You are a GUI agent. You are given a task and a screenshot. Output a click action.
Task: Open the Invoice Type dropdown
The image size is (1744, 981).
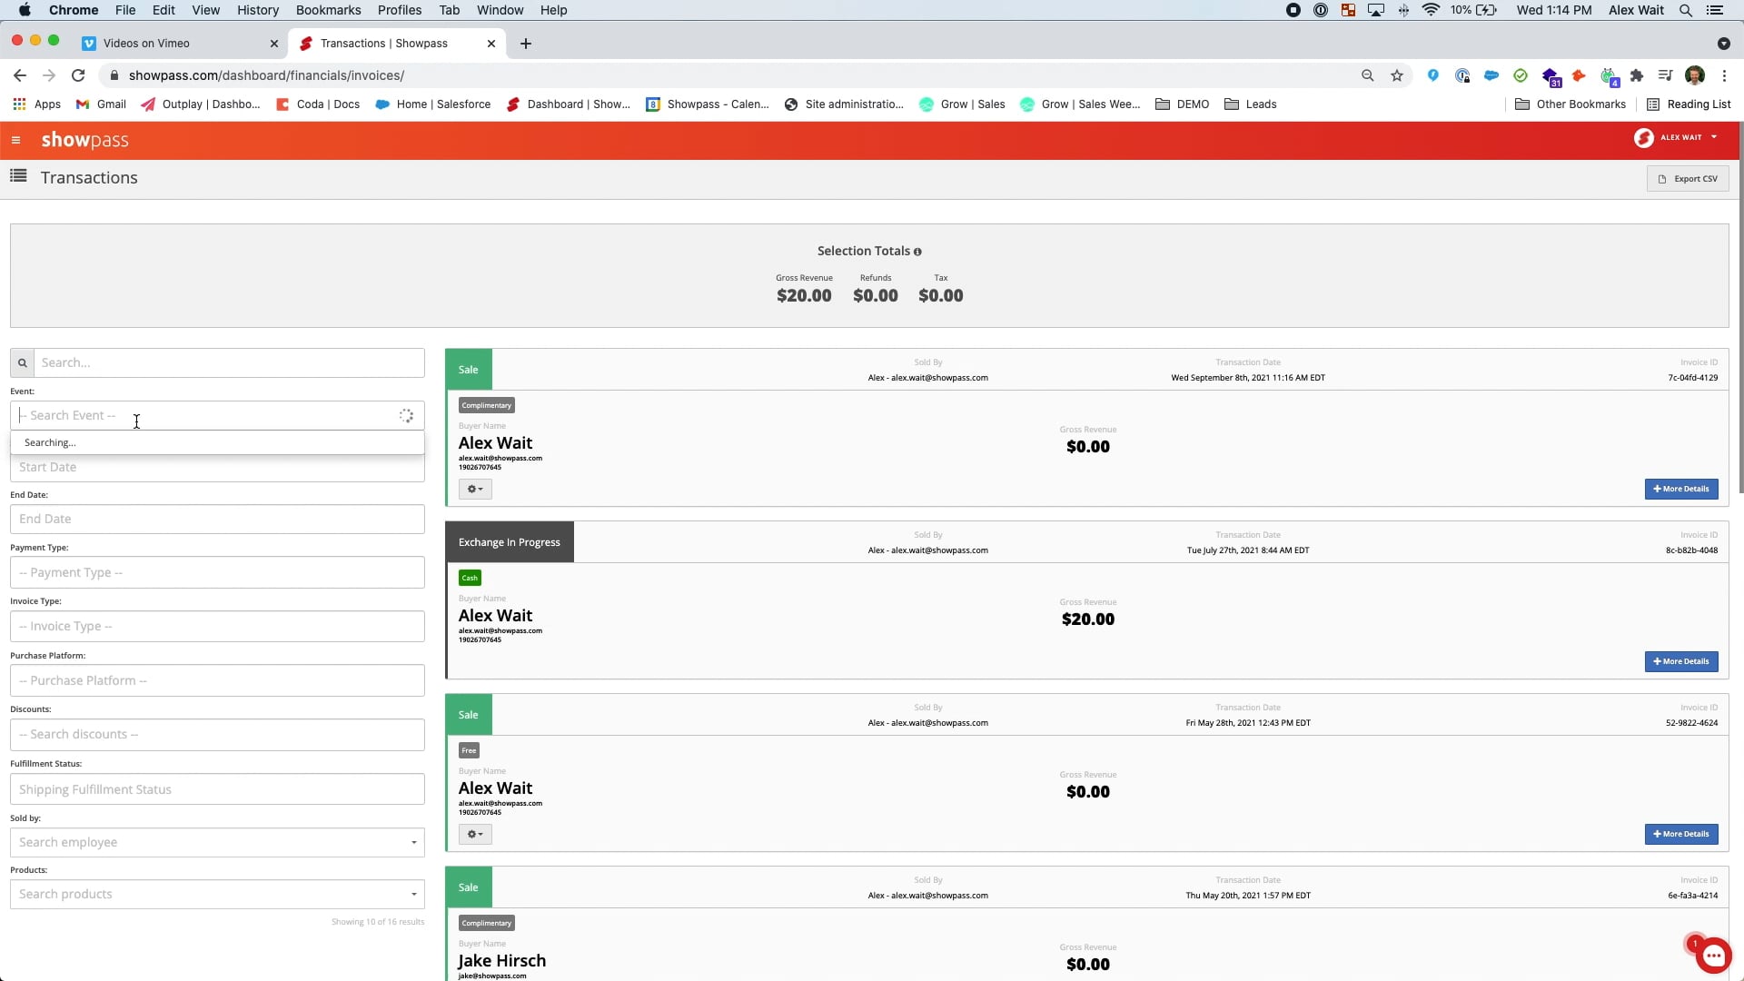[217, 626]
